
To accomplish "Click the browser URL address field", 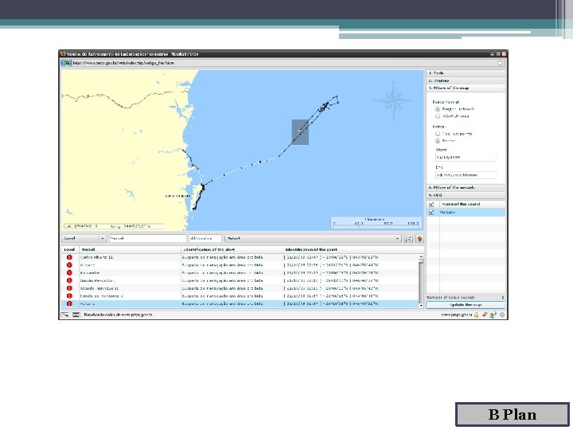I will (x=283, y=63).
